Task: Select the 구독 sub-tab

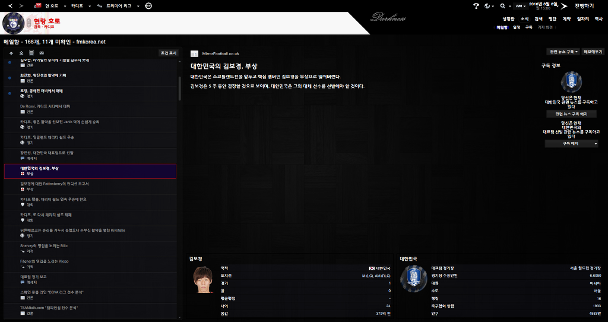Action: (529, 27)
